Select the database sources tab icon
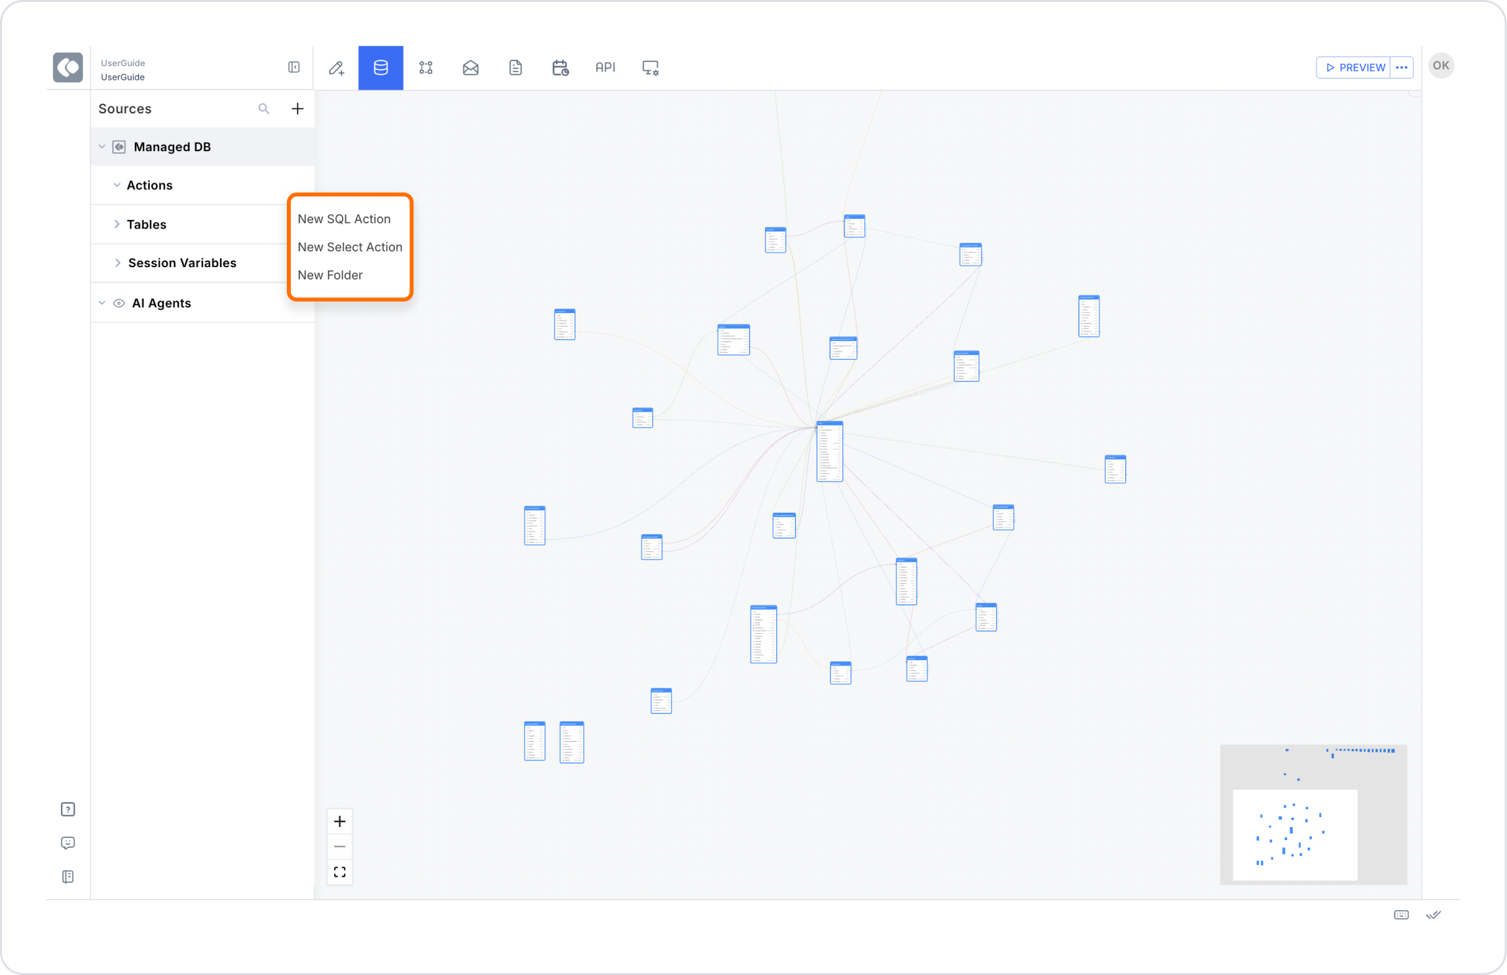Image resolution: width=1507 pixels, height=975 pixels. pyautogui.click(x=381, y=68)
